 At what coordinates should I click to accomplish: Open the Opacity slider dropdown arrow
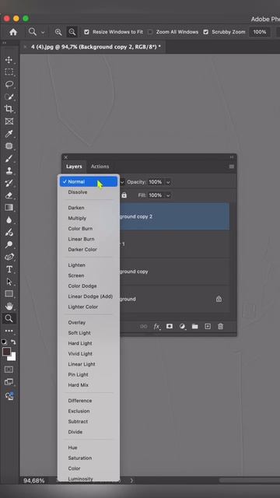click(x=168, y=182)
